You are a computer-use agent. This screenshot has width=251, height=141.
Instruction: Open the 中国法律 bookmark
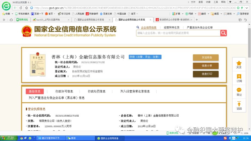click(120, 14)
